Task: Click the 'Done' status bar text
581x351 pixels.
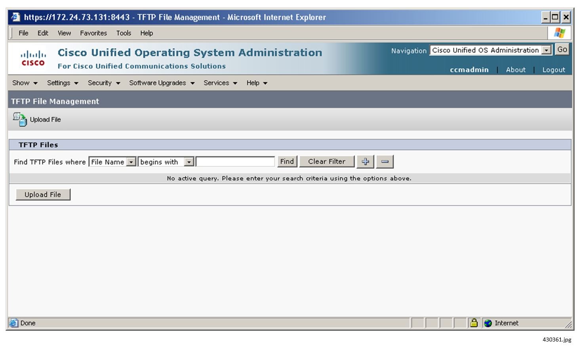Action: [x=28, y=323]
